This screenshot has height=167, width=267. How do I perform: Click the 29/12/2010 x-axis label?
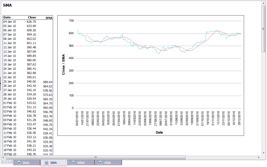239,118
